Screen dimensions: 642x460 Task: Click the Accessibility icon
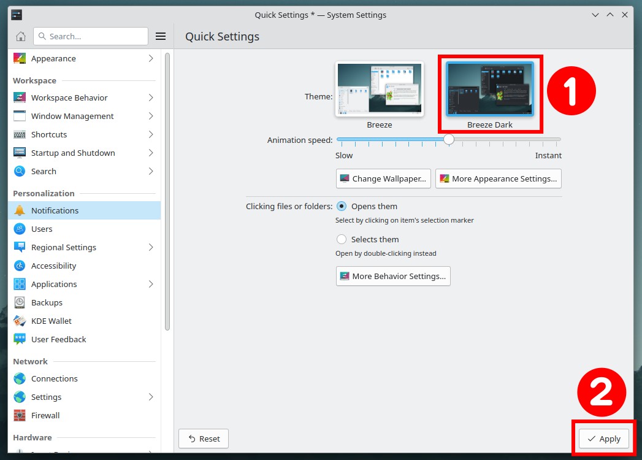[19, 266]
